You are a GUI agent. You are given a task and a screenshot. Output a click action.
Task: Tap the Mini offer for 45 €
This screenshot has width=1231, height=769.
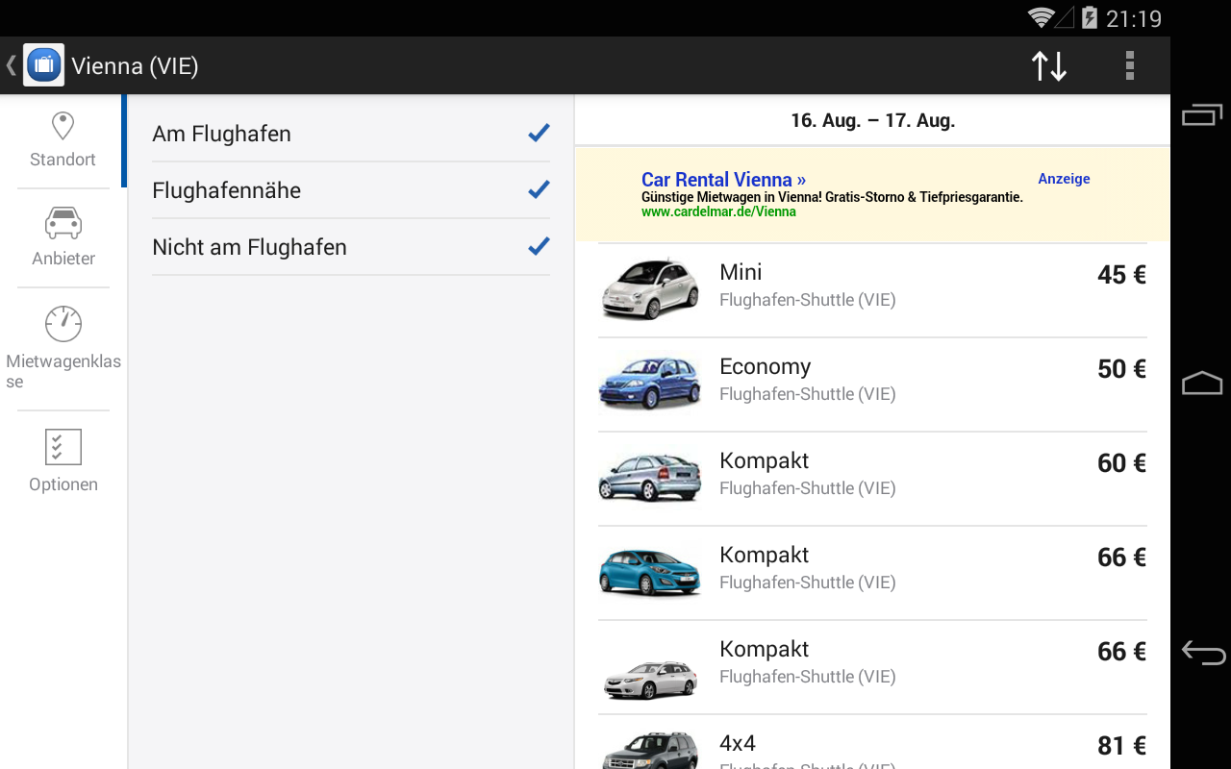coord(871,285)
